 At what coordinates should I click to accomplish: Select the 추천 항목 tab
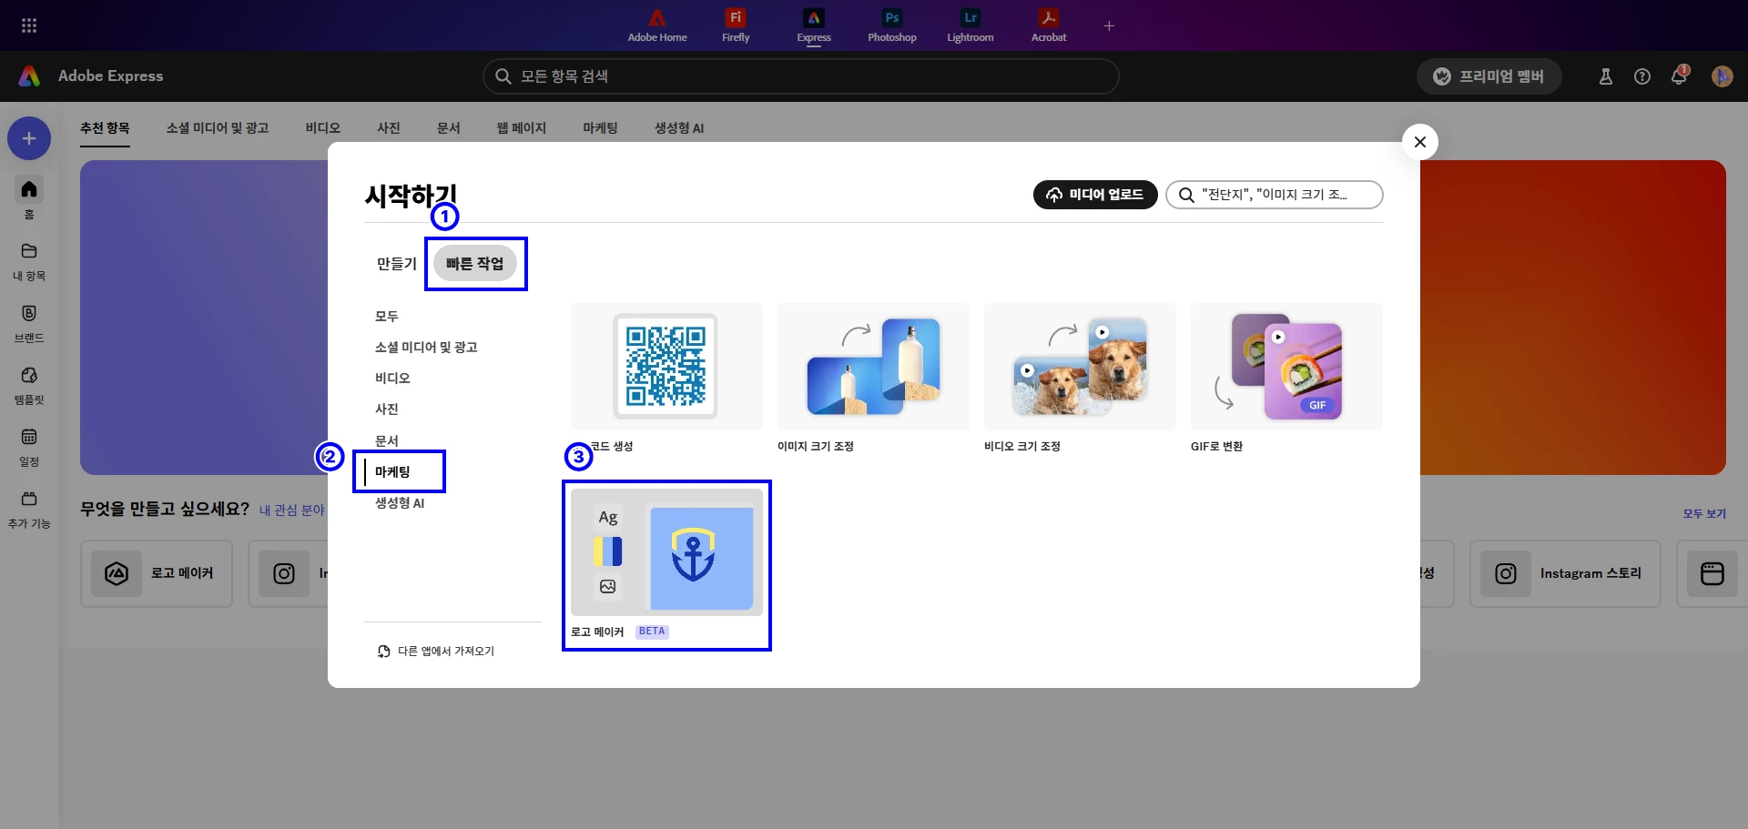coord(105,128)
